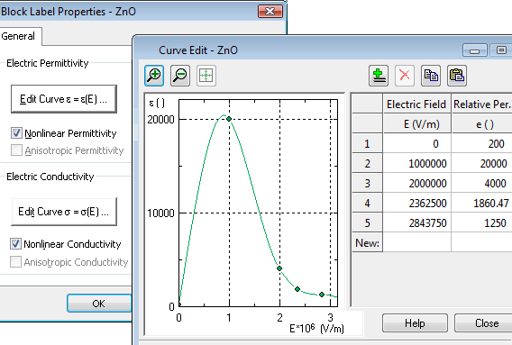512x345 pixels.
Task: Select the Electric Field column header
Action: [416, 104]
